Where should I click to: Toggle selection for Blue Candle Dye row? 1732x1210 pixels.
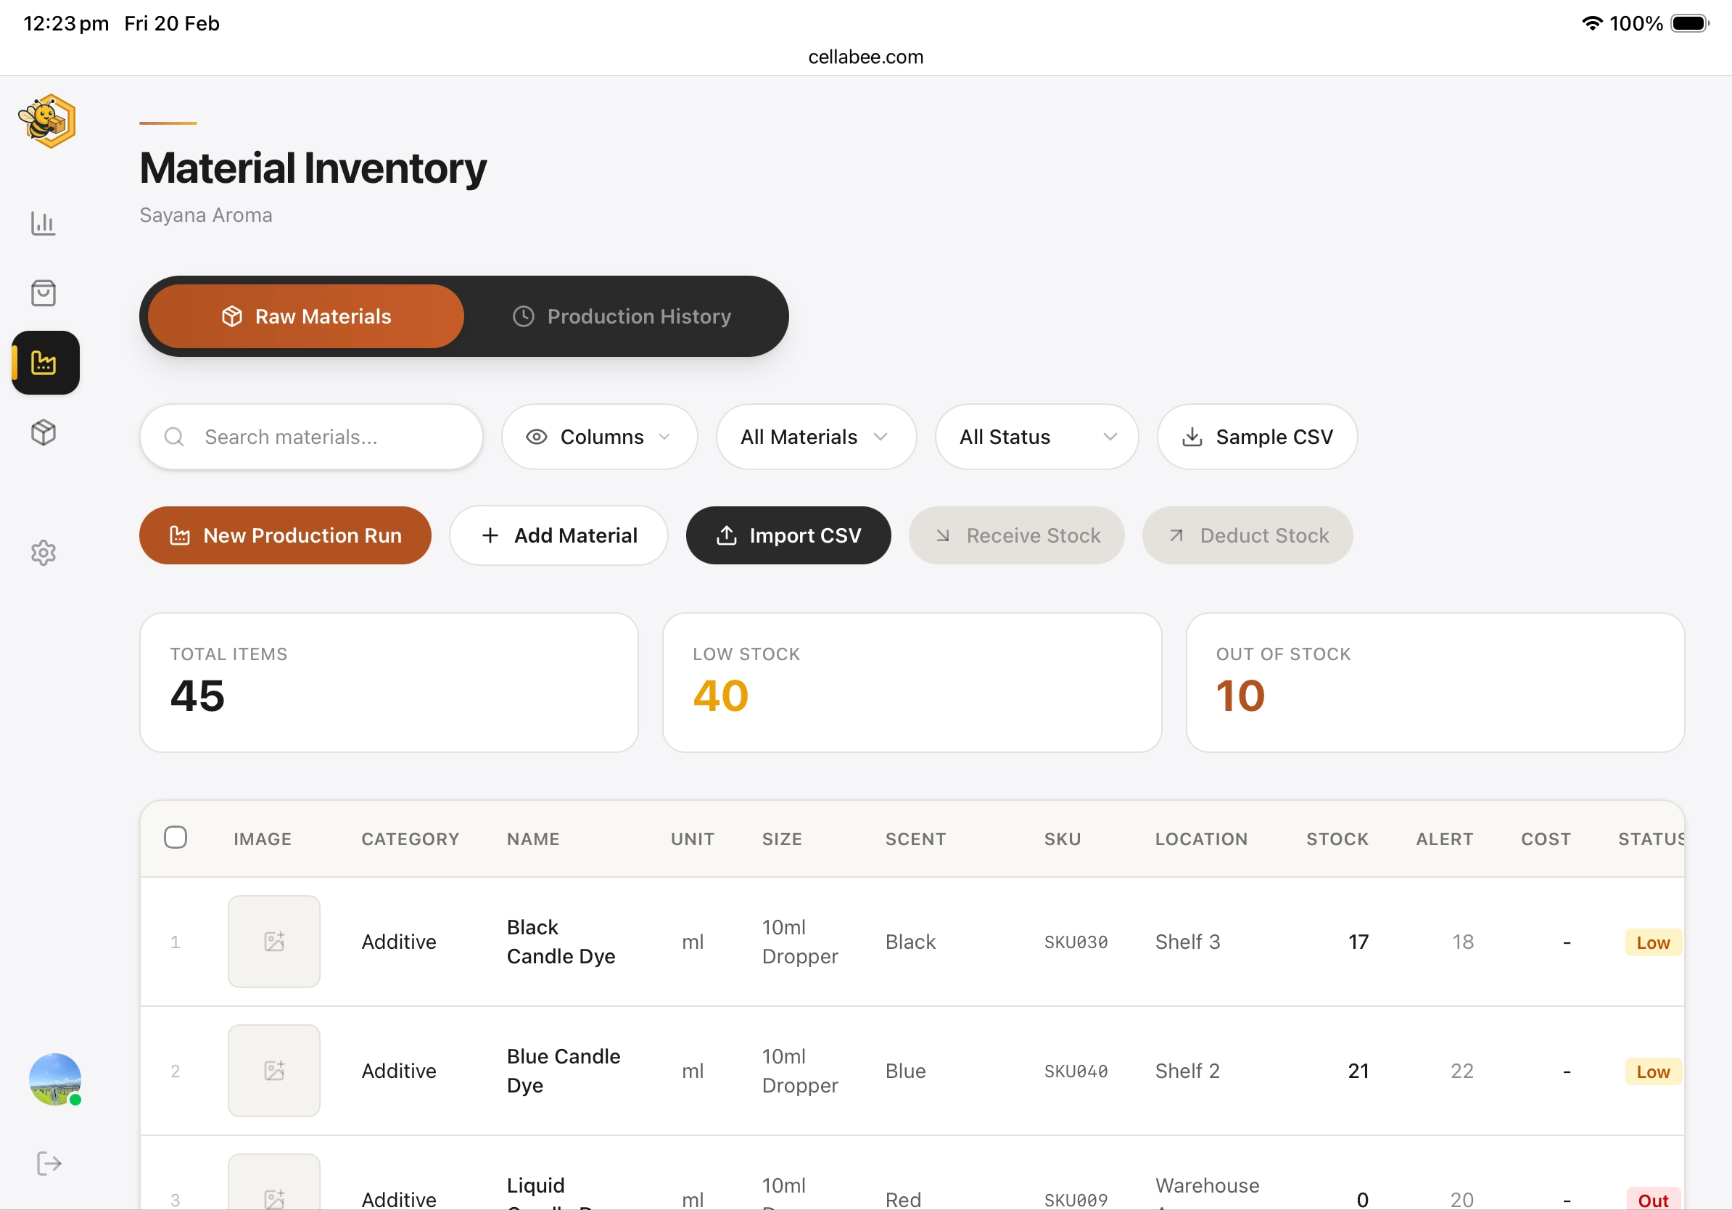[x=176, y=1071]
